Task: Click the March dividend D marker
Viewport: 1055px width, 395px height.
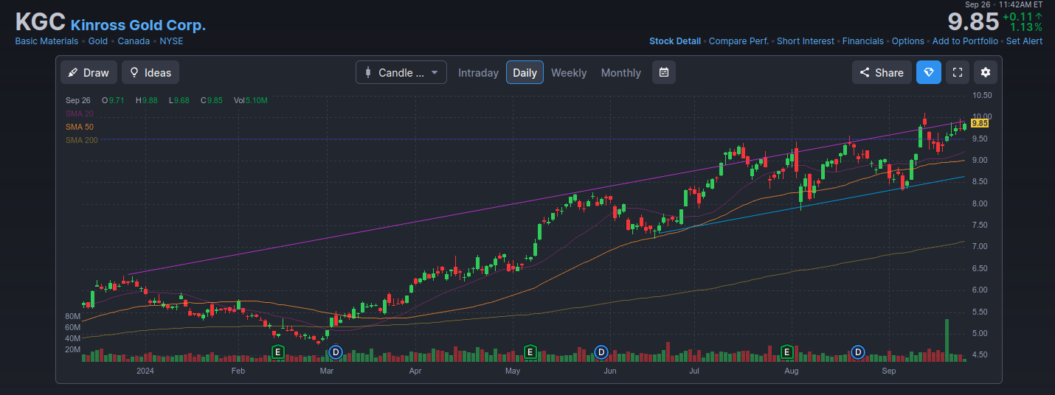Action: point(336,352)
